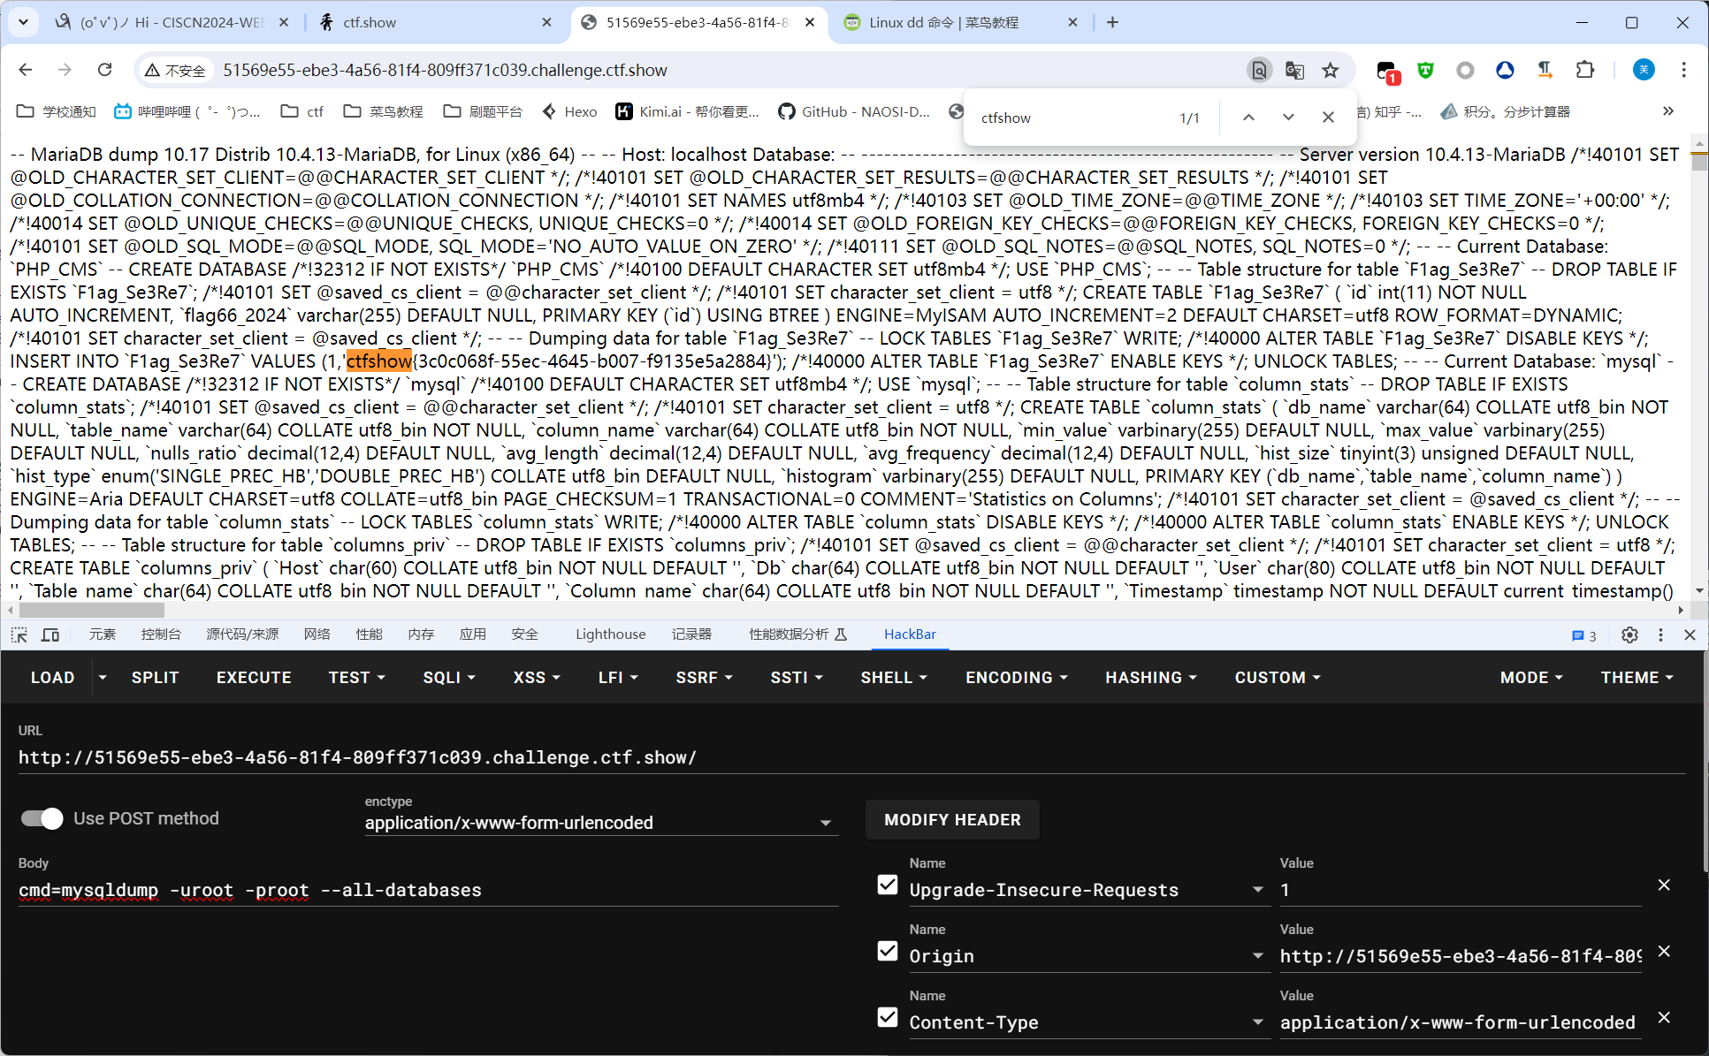Open the Extensions puzzle icon
1709x1056 pixels.
(1584, 70)
